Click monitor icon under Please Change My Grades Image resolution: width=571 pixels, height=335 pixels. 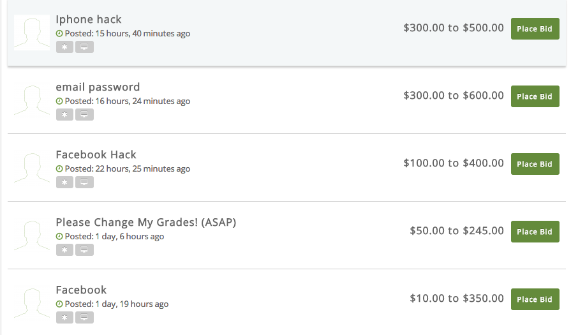coord(84,249)
